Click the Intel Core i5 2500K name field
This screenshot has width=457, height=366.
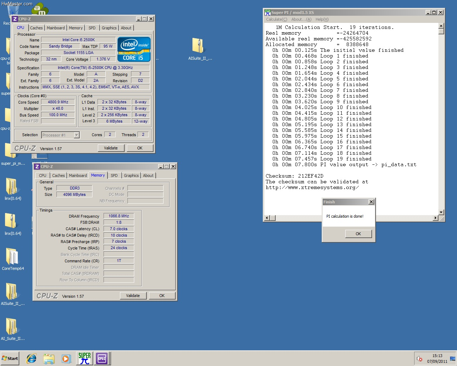pos(79,40)
